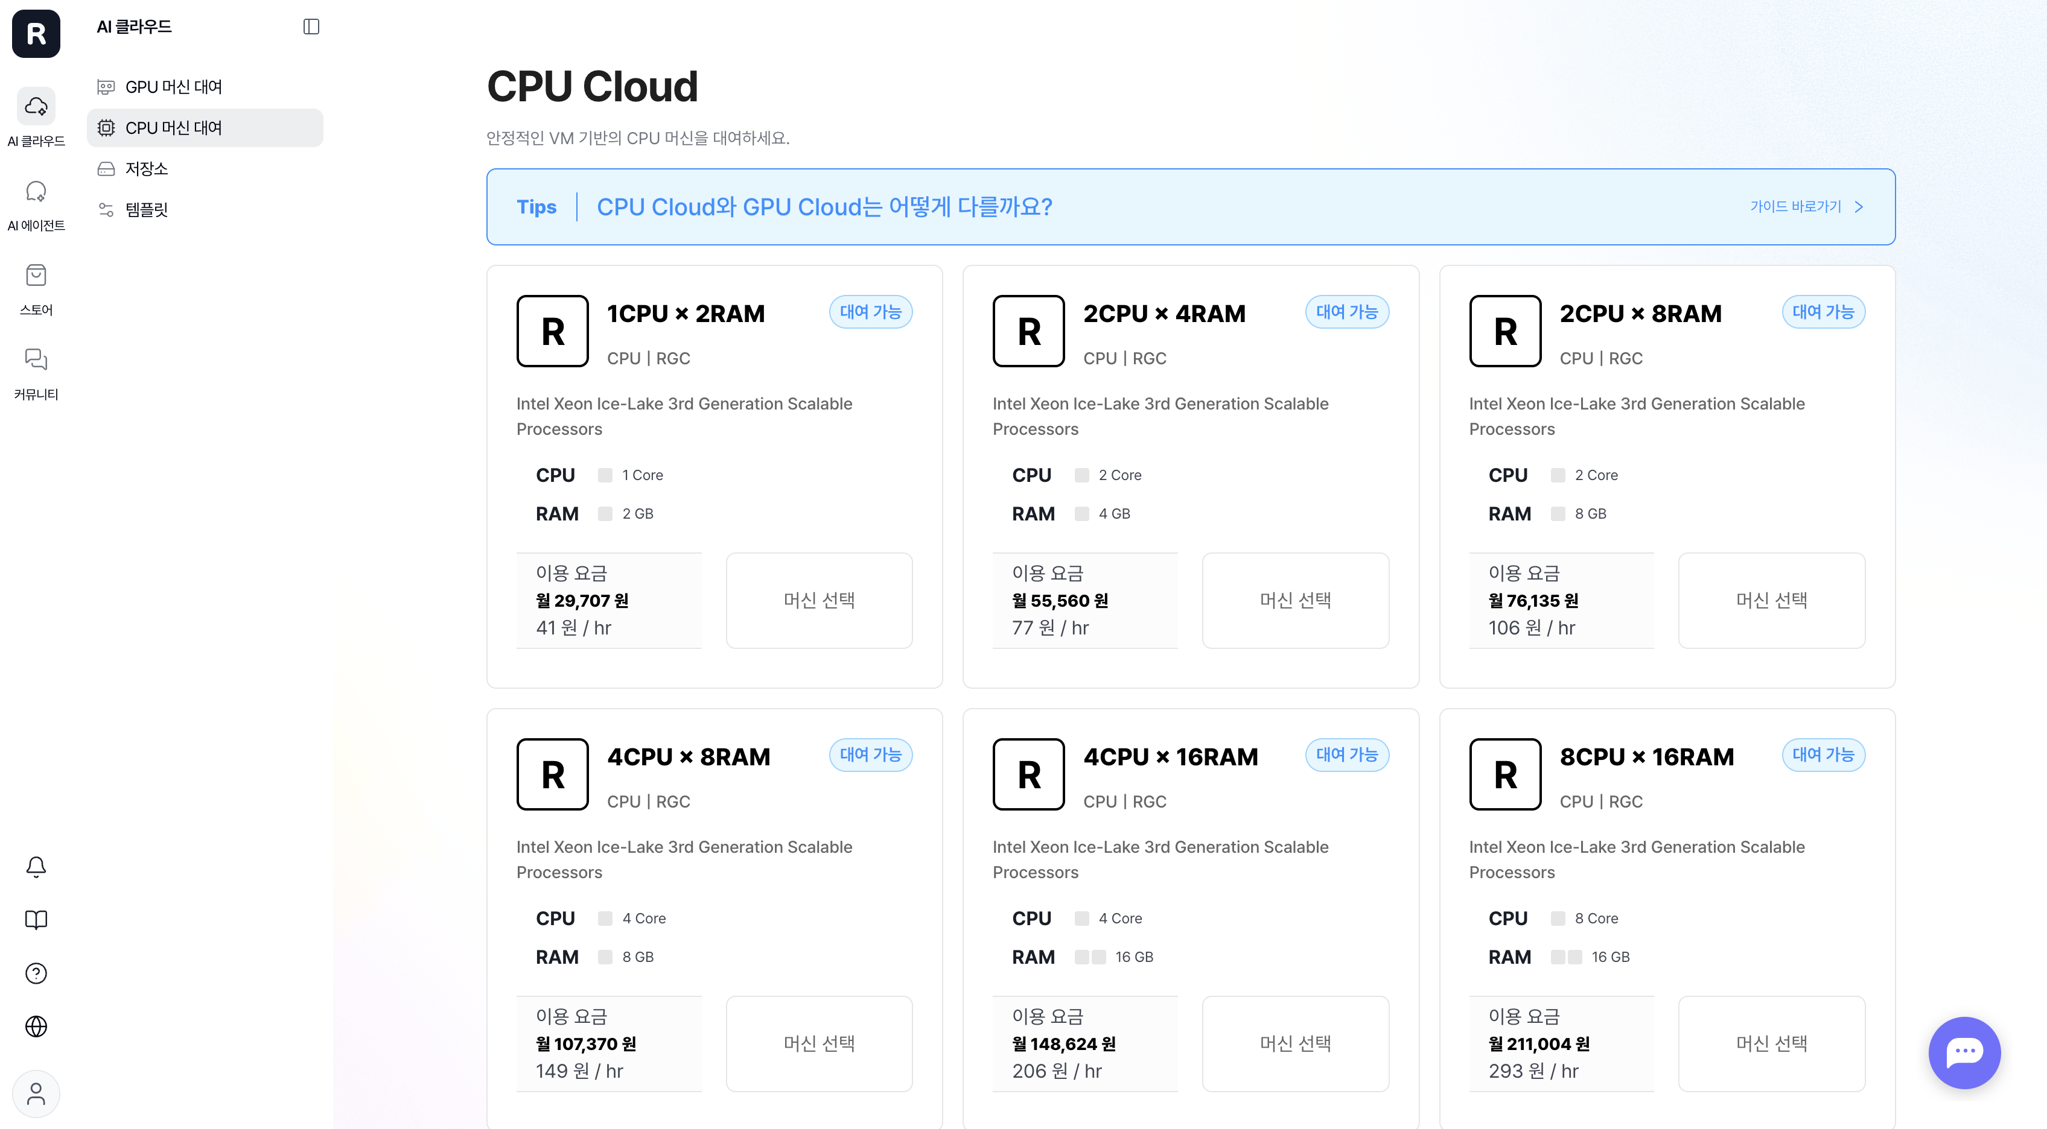The height and width of the screenshot is (1129, 2047).
Task: Click 대여 가능 badge on 8CPU × 16RAM
Action: [x=1823, y=755]
